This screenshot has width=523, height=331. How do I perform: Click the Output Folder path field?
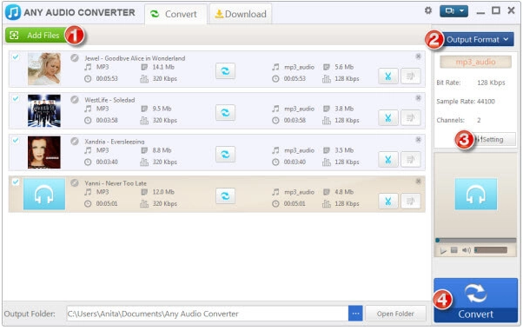coord(208,314)
